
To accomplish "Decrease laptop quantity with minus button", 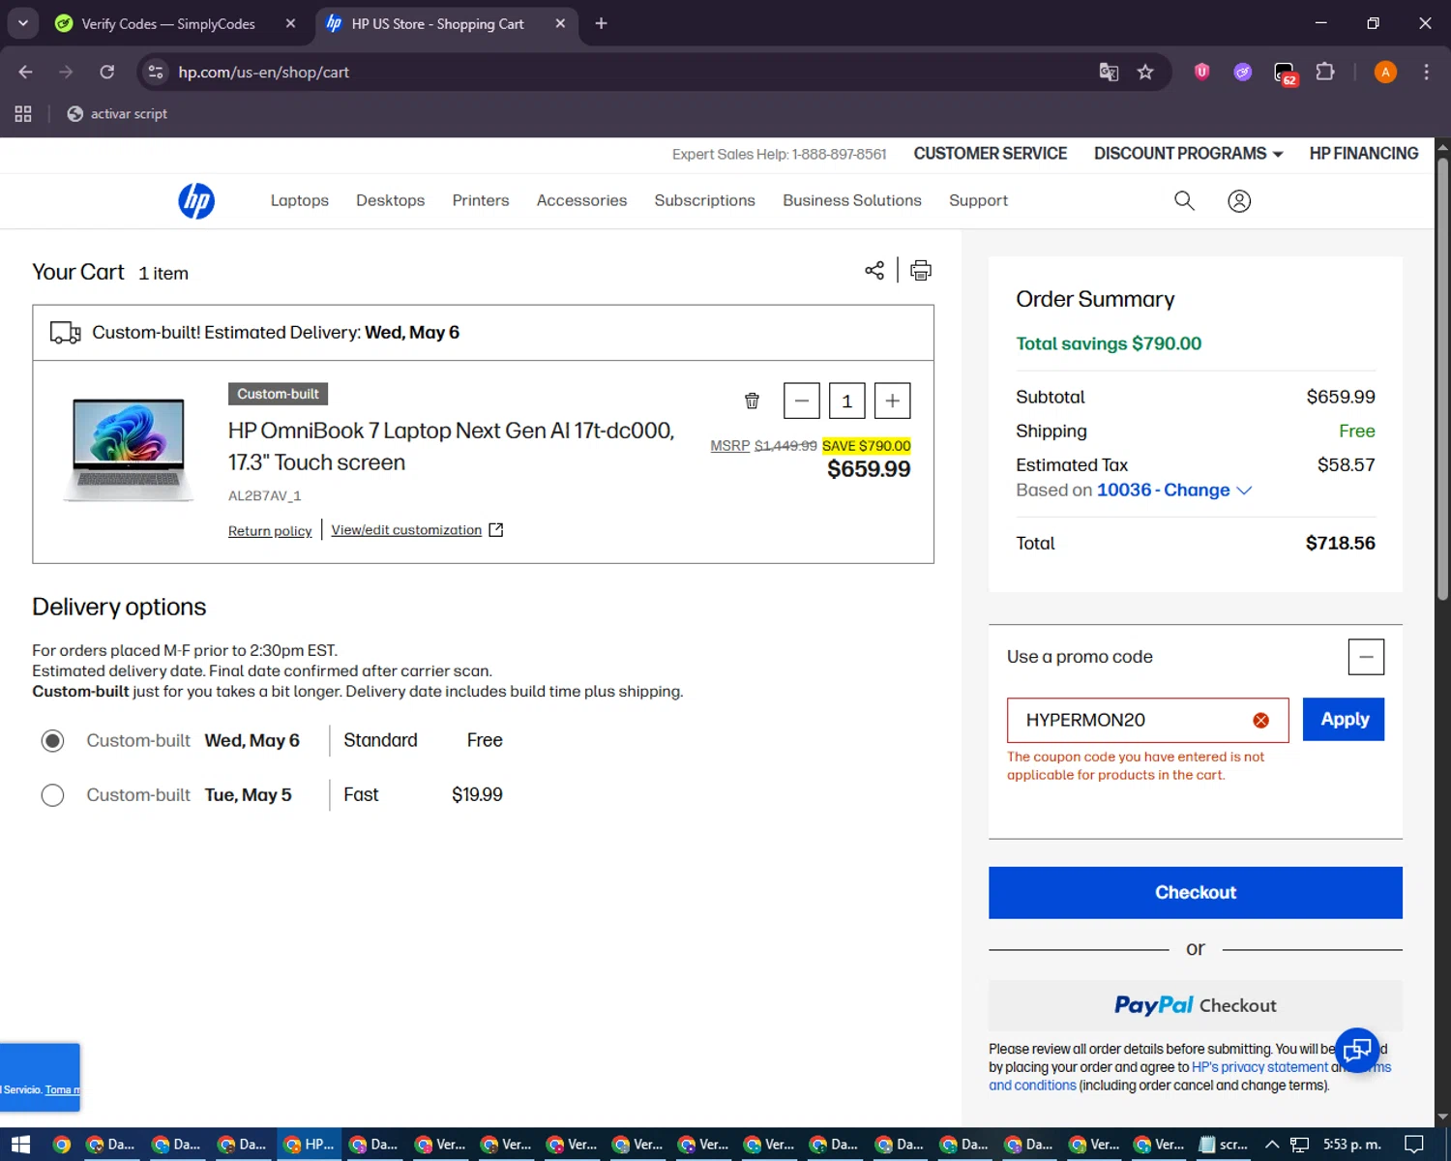I will click(x=802, y=401).
